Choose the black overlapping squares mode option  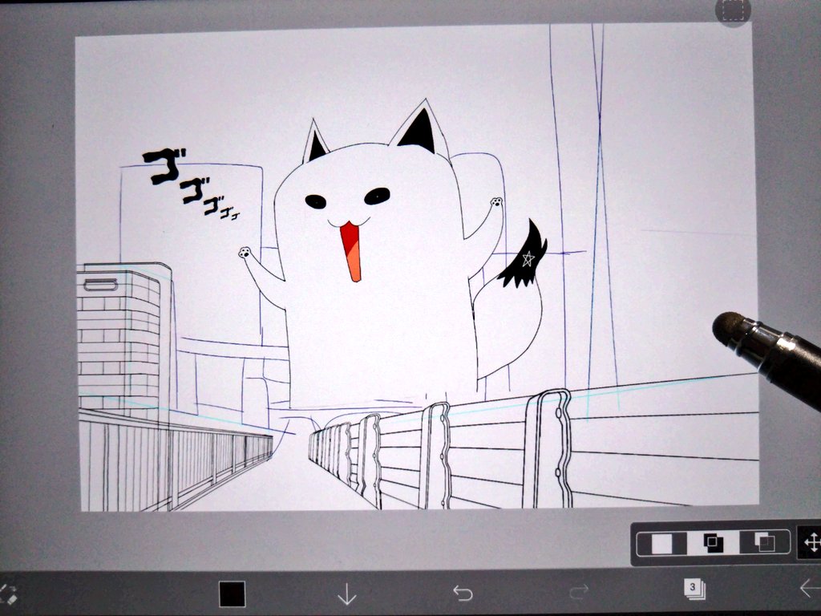pos(713,543)
